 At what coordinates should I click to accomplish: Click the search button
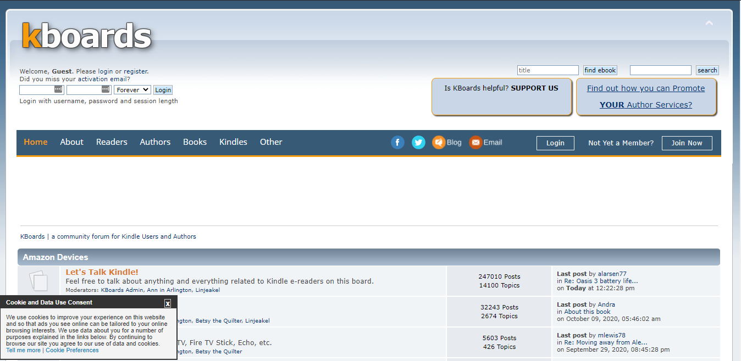coord(707,70)
